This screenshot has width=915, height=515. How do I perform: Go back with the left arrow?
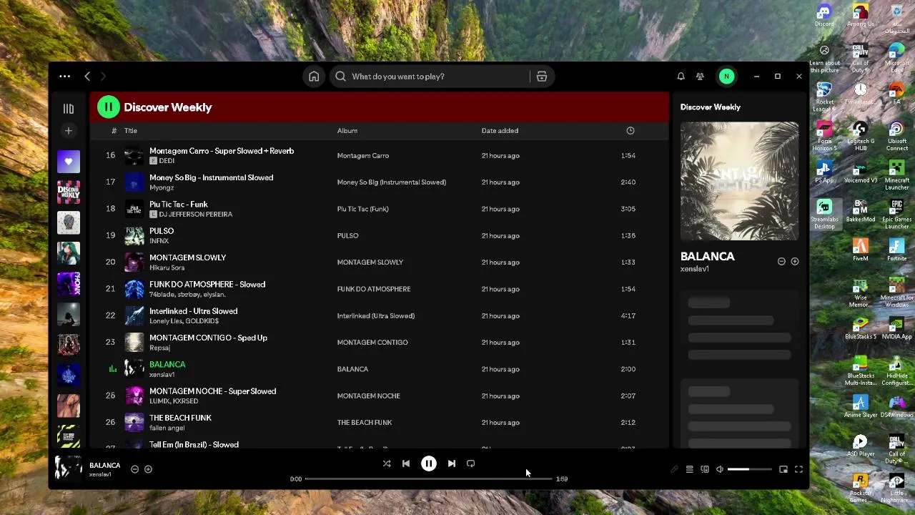click(x=87, y=77)
